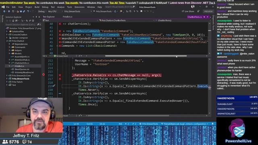Click the Fritz.StreamTools repository in status bar
The height and width of the screenshot is (145, 258).
(x=149, y=124)
